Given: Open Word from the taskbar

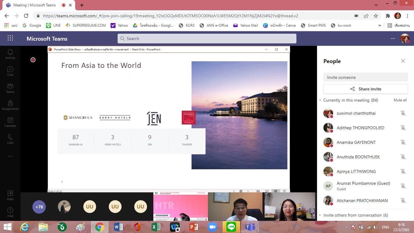Looking at the screenshot, I should (118, 227).
